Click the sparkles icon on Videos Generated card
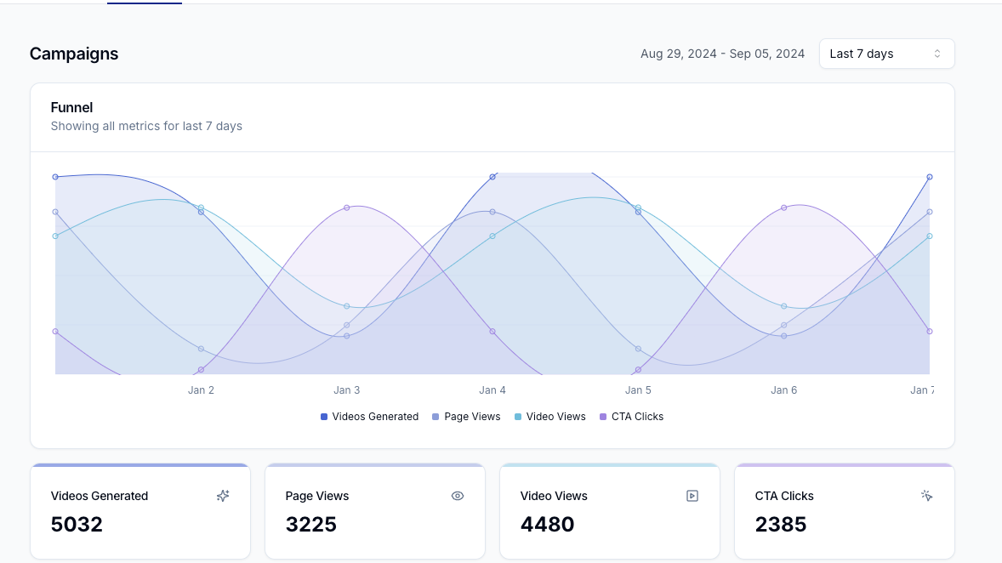This screenshot has height=563, width=1002. tap(223, 496)
